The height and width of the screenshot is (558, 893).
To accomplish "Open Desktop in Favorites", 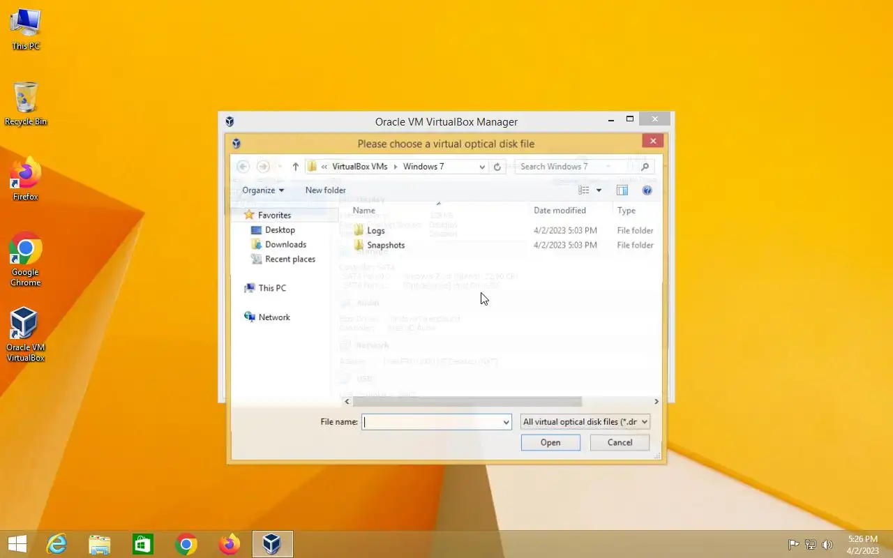I will (280, 230).
